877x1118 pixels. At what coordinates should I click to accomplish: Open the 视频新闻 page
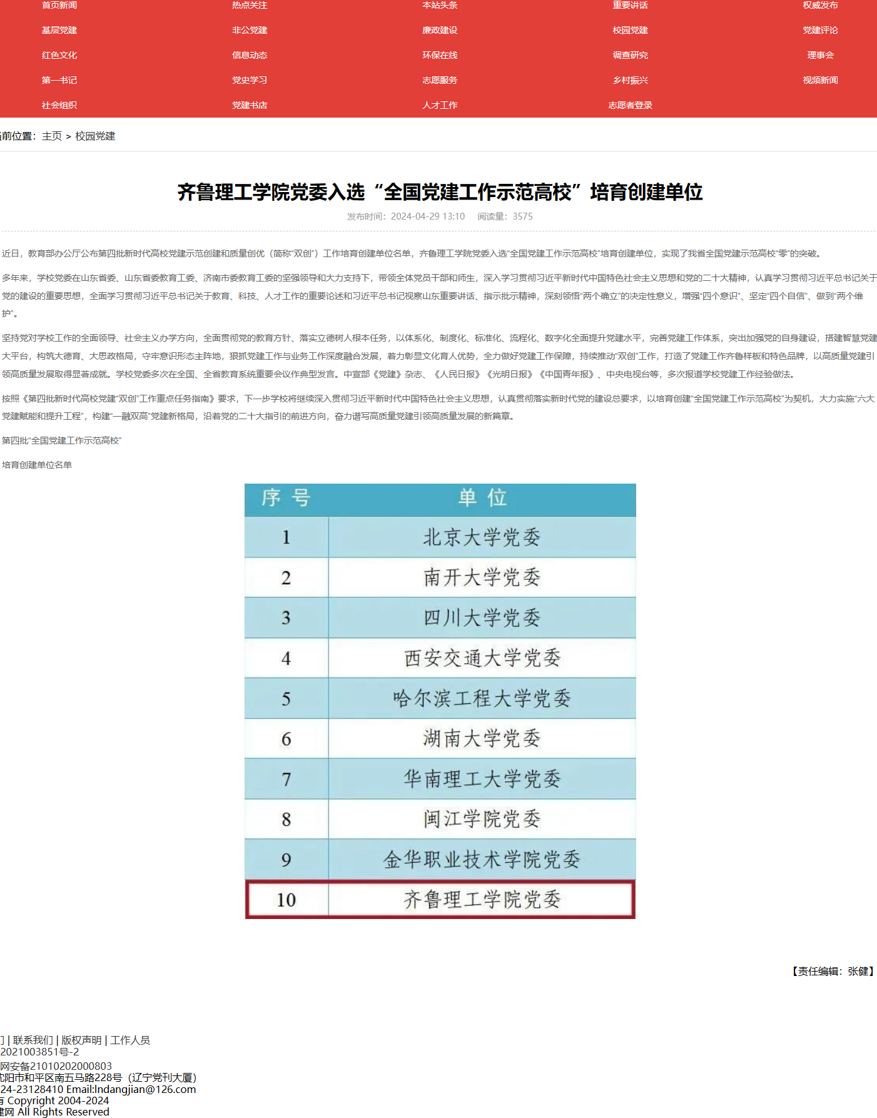pos(820,80)
